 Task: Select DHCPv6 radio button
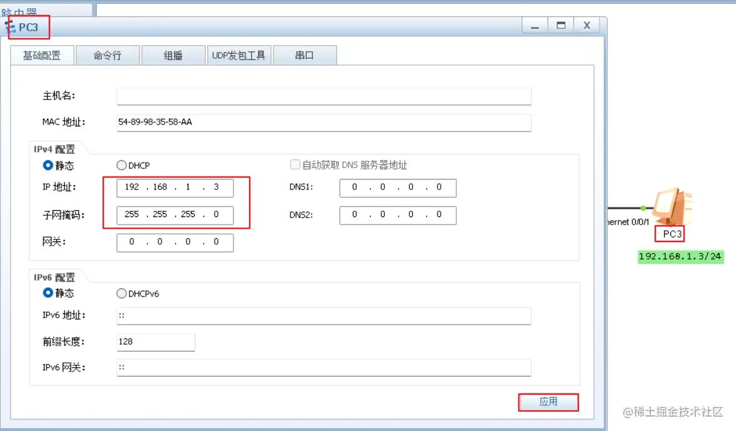click(121, 293)
